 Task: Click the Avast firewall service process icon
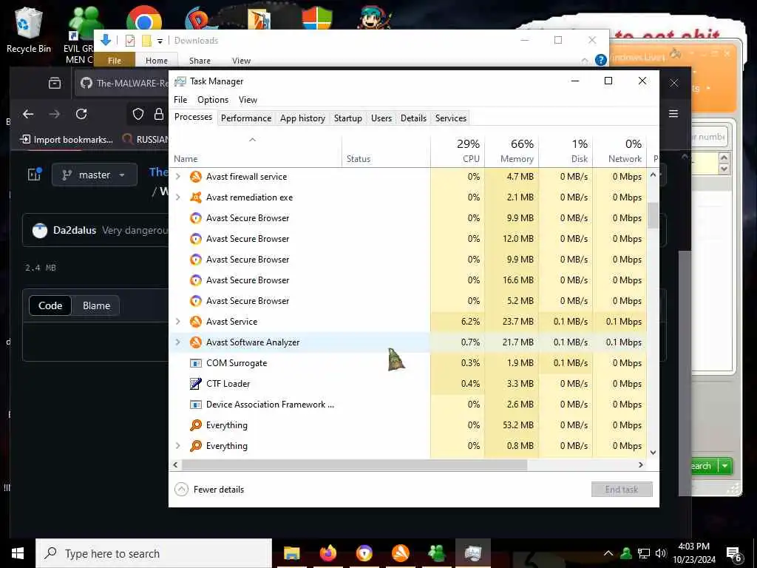[x=195, y=177]
